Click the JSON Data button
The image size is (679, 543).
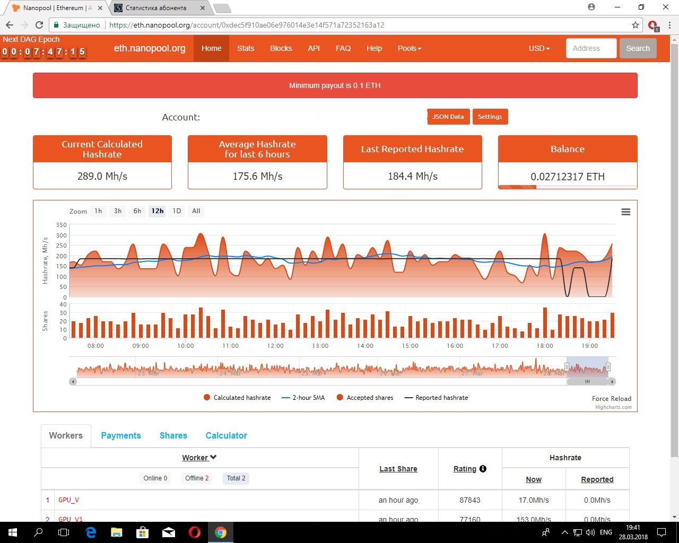pos(448,117)
